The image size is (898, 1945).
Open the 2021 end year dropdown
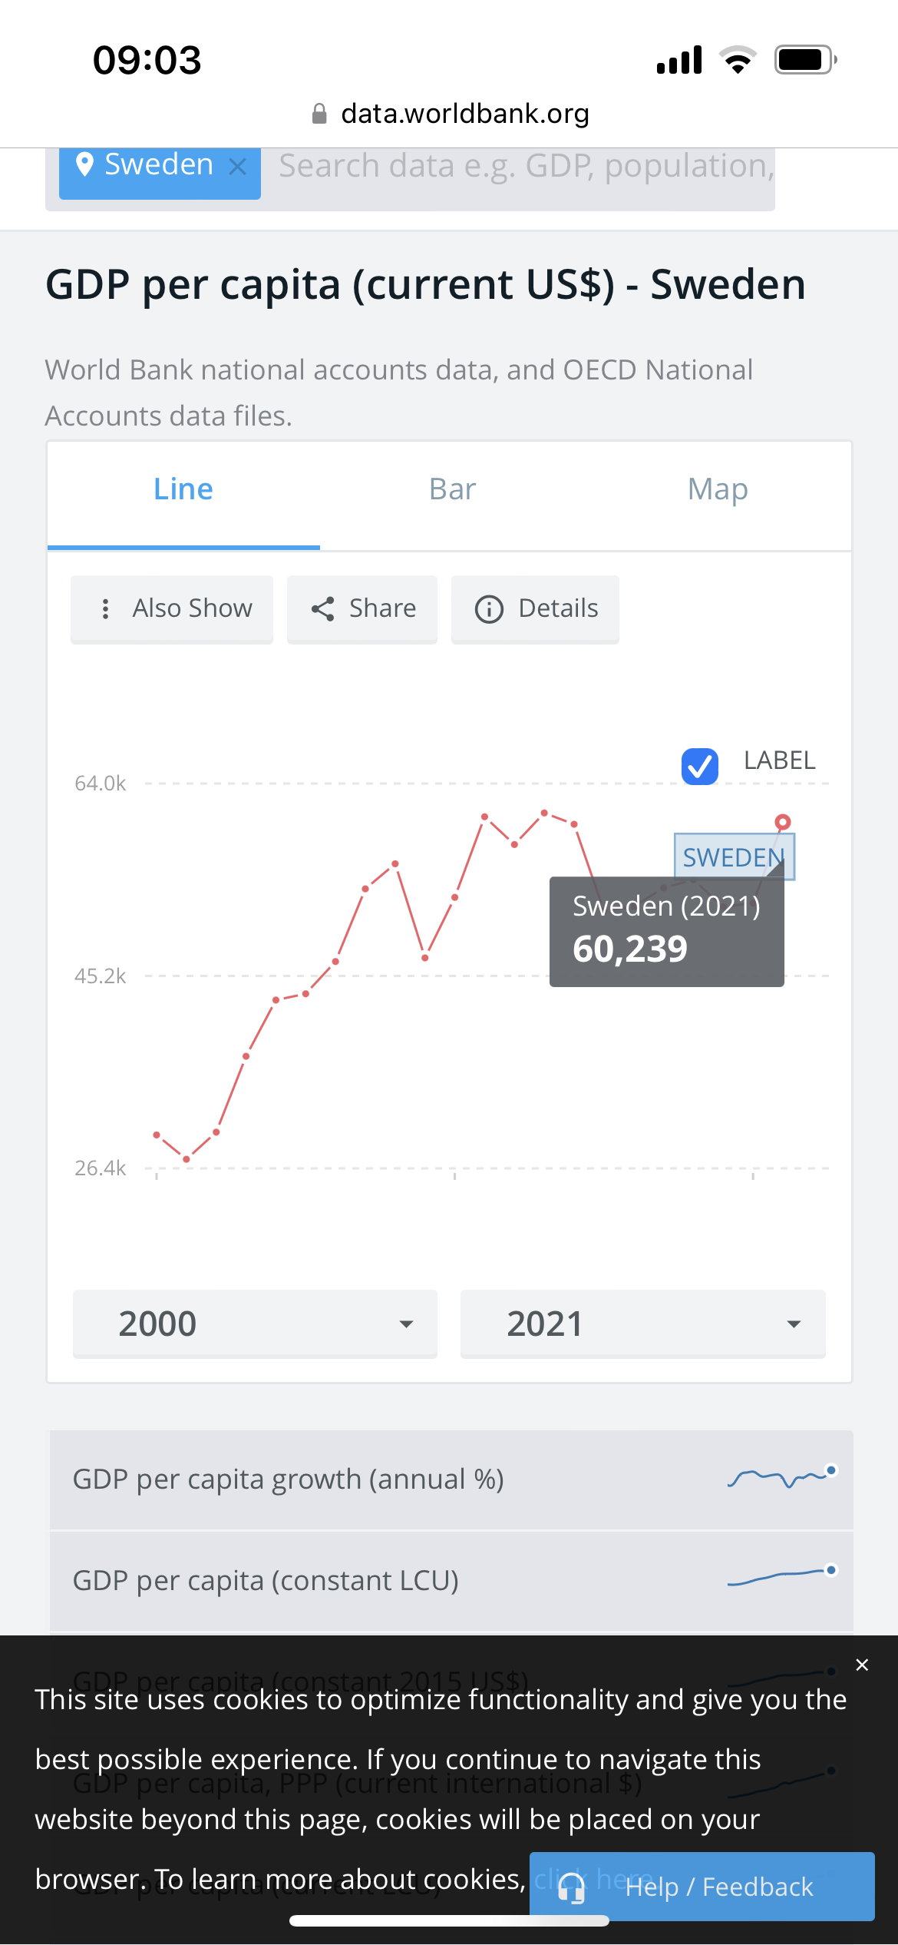coord(642,1324)
